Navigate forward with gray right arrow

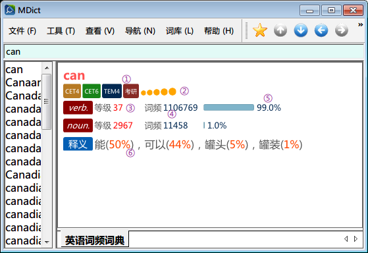[342, 30]
